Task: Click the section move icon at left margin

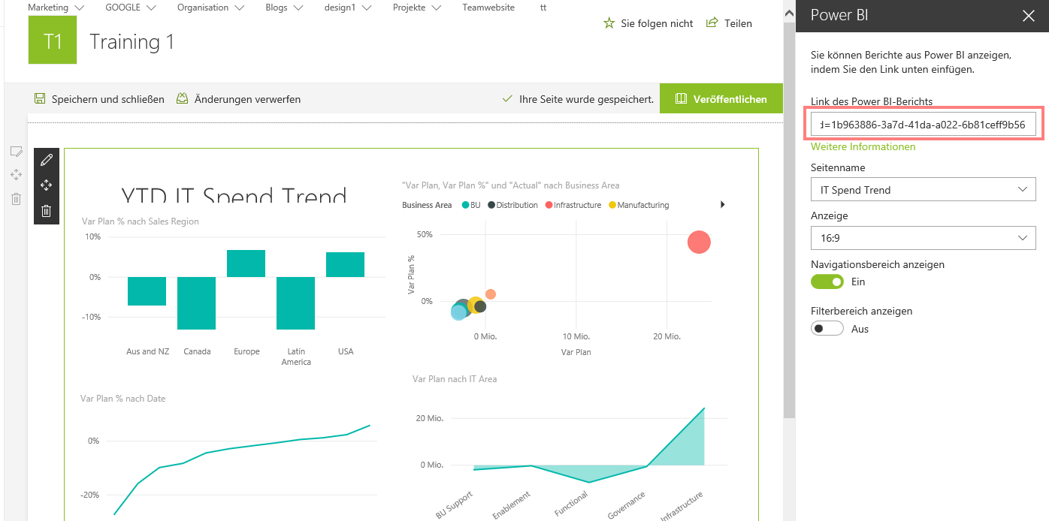Action: coord(16,175)
